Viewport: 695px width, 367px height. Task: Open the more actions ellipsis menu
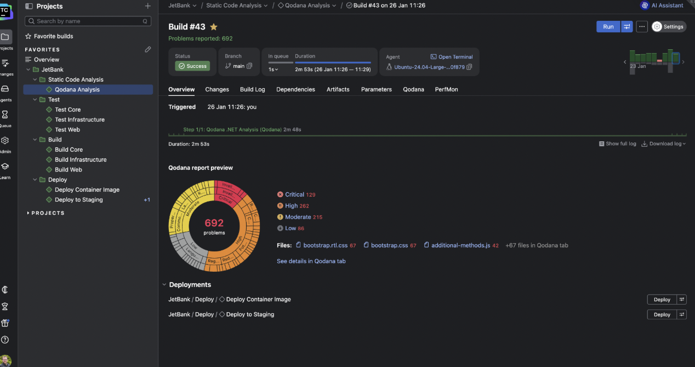pos(642,26)
